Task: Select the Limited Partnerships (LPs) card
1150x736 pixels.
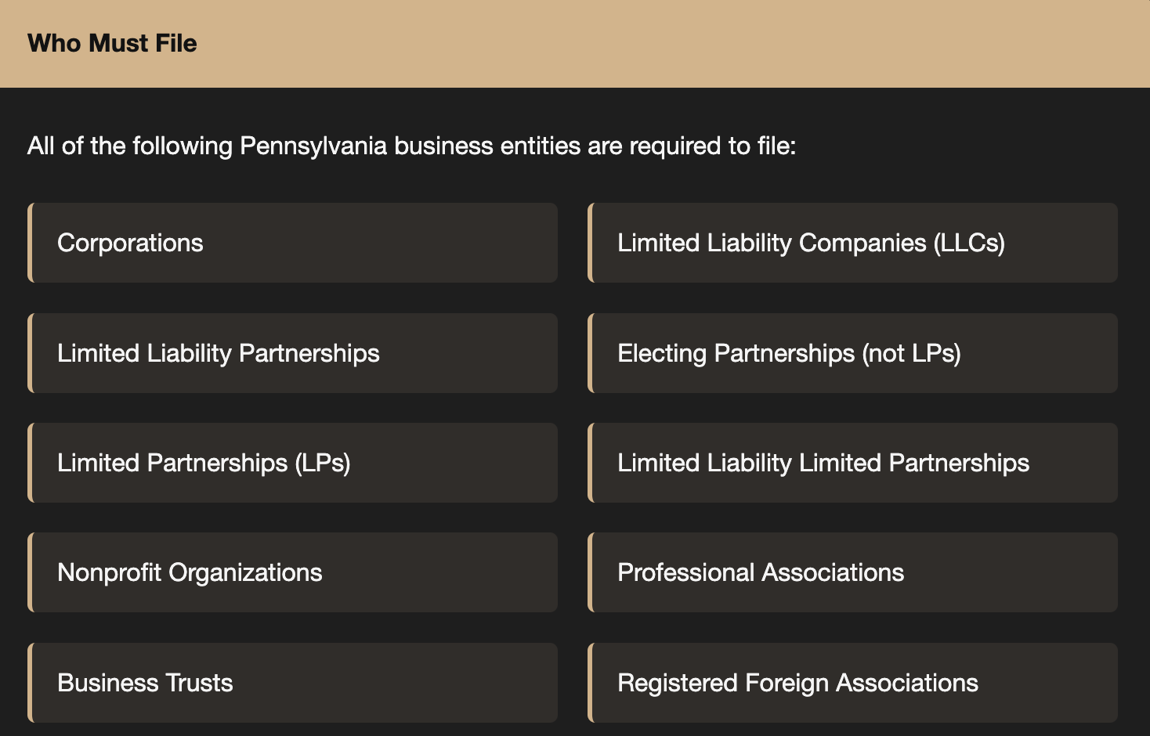Action: (x=293, y=463)
